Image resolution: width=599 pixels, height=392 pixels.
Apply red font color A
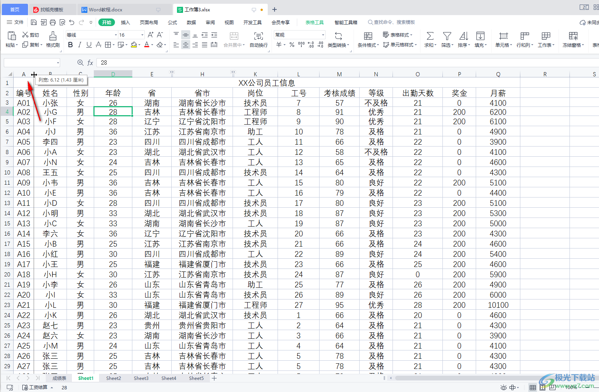147,45
